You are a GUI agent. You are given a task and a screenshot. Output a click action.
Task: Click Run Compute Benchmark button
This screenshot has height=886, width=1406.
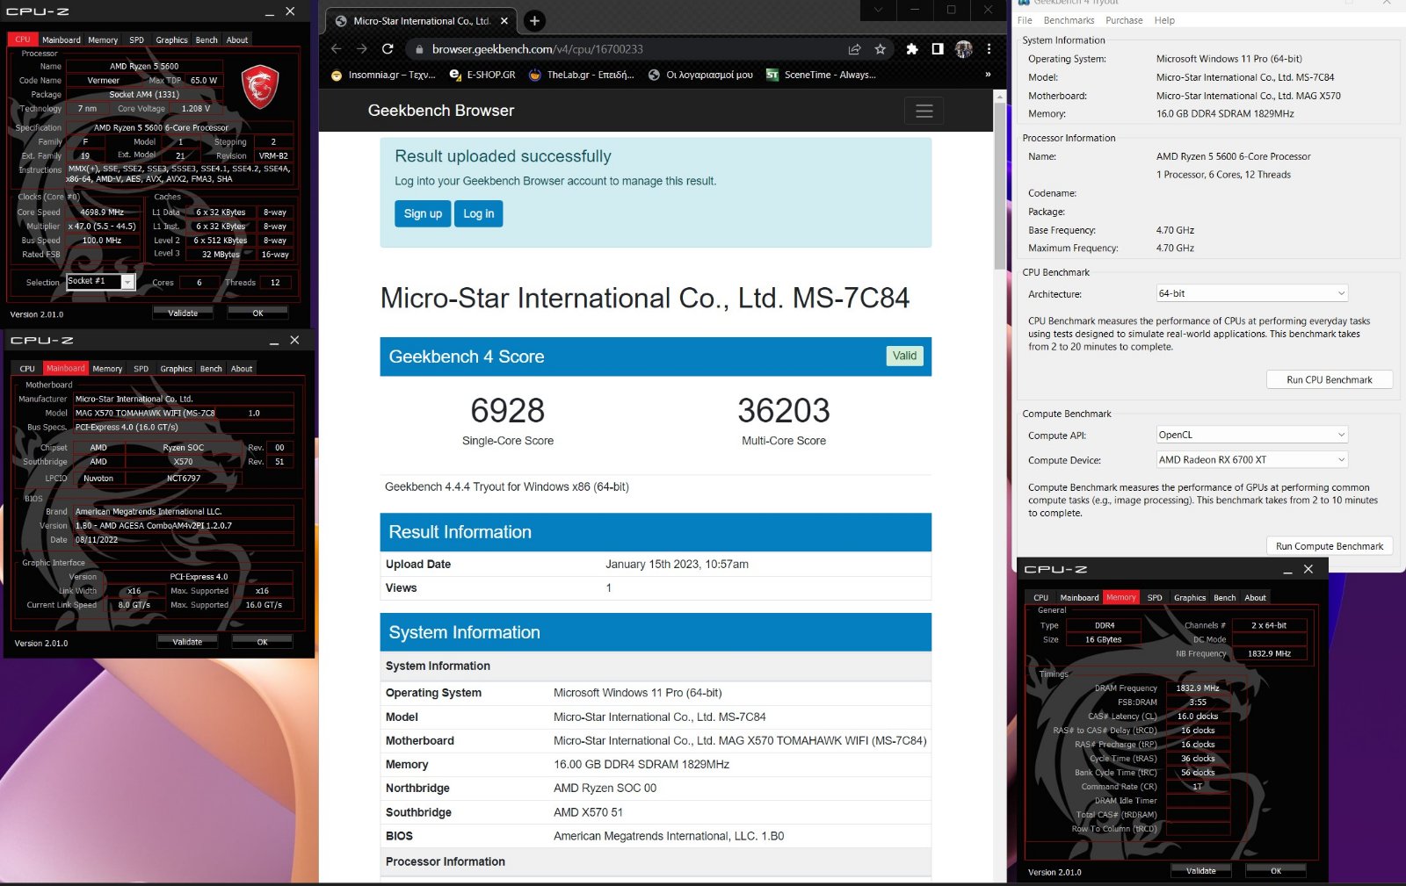(x=1329, y=546)
